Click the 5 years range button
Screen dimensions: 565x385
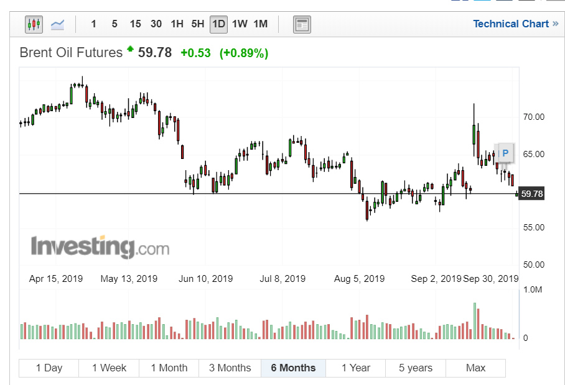tap(415, 368)
